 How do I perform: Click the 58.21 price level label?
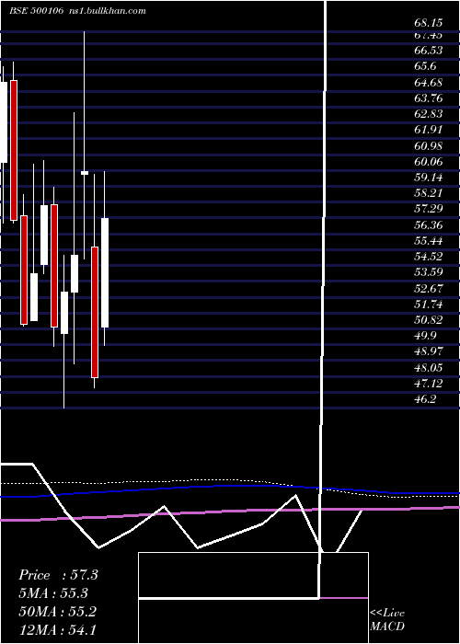point(429,193)
